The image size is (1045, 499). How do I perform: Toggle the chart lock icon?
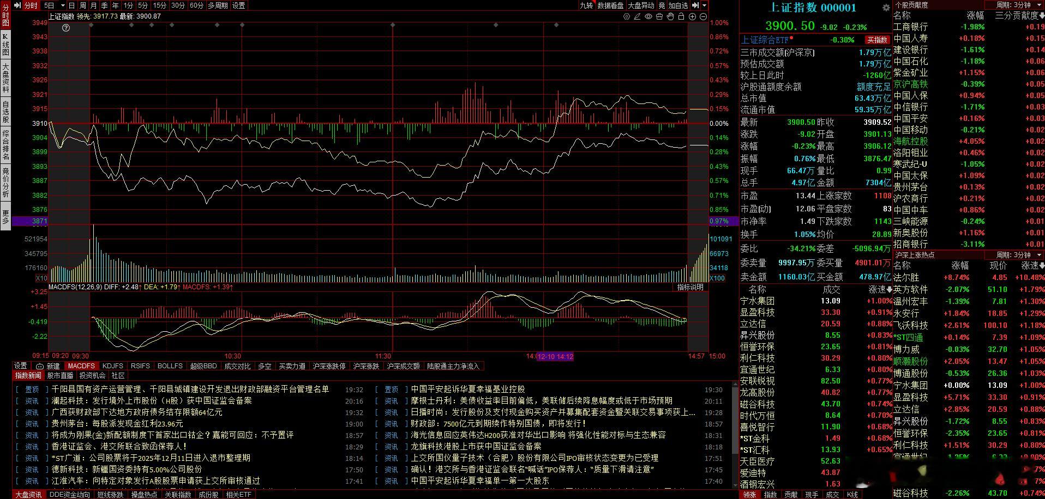pyautogui.click(x=681, y=16)
